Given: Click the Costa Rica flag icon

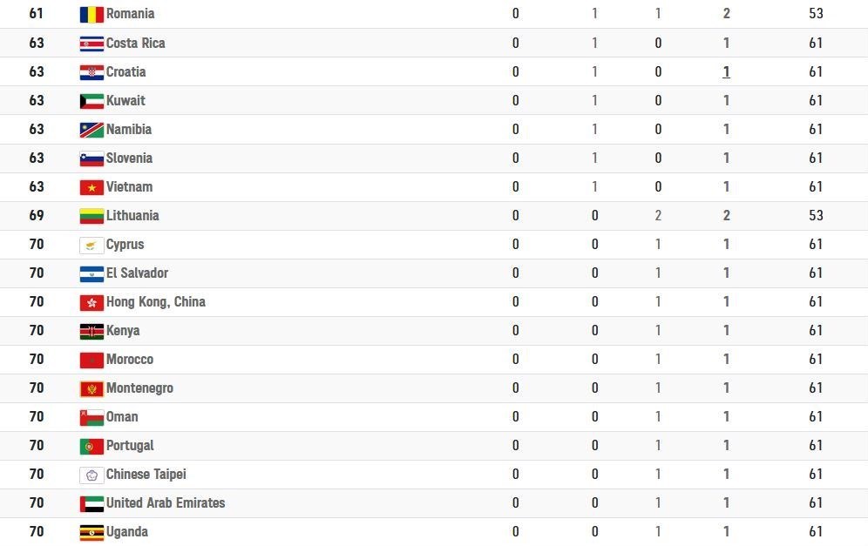Looking at the screenshot, I should point(92,43).
